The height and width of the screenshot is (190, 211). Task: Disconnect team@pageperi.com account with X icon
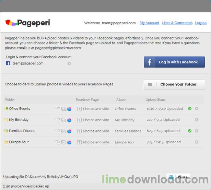69,63
